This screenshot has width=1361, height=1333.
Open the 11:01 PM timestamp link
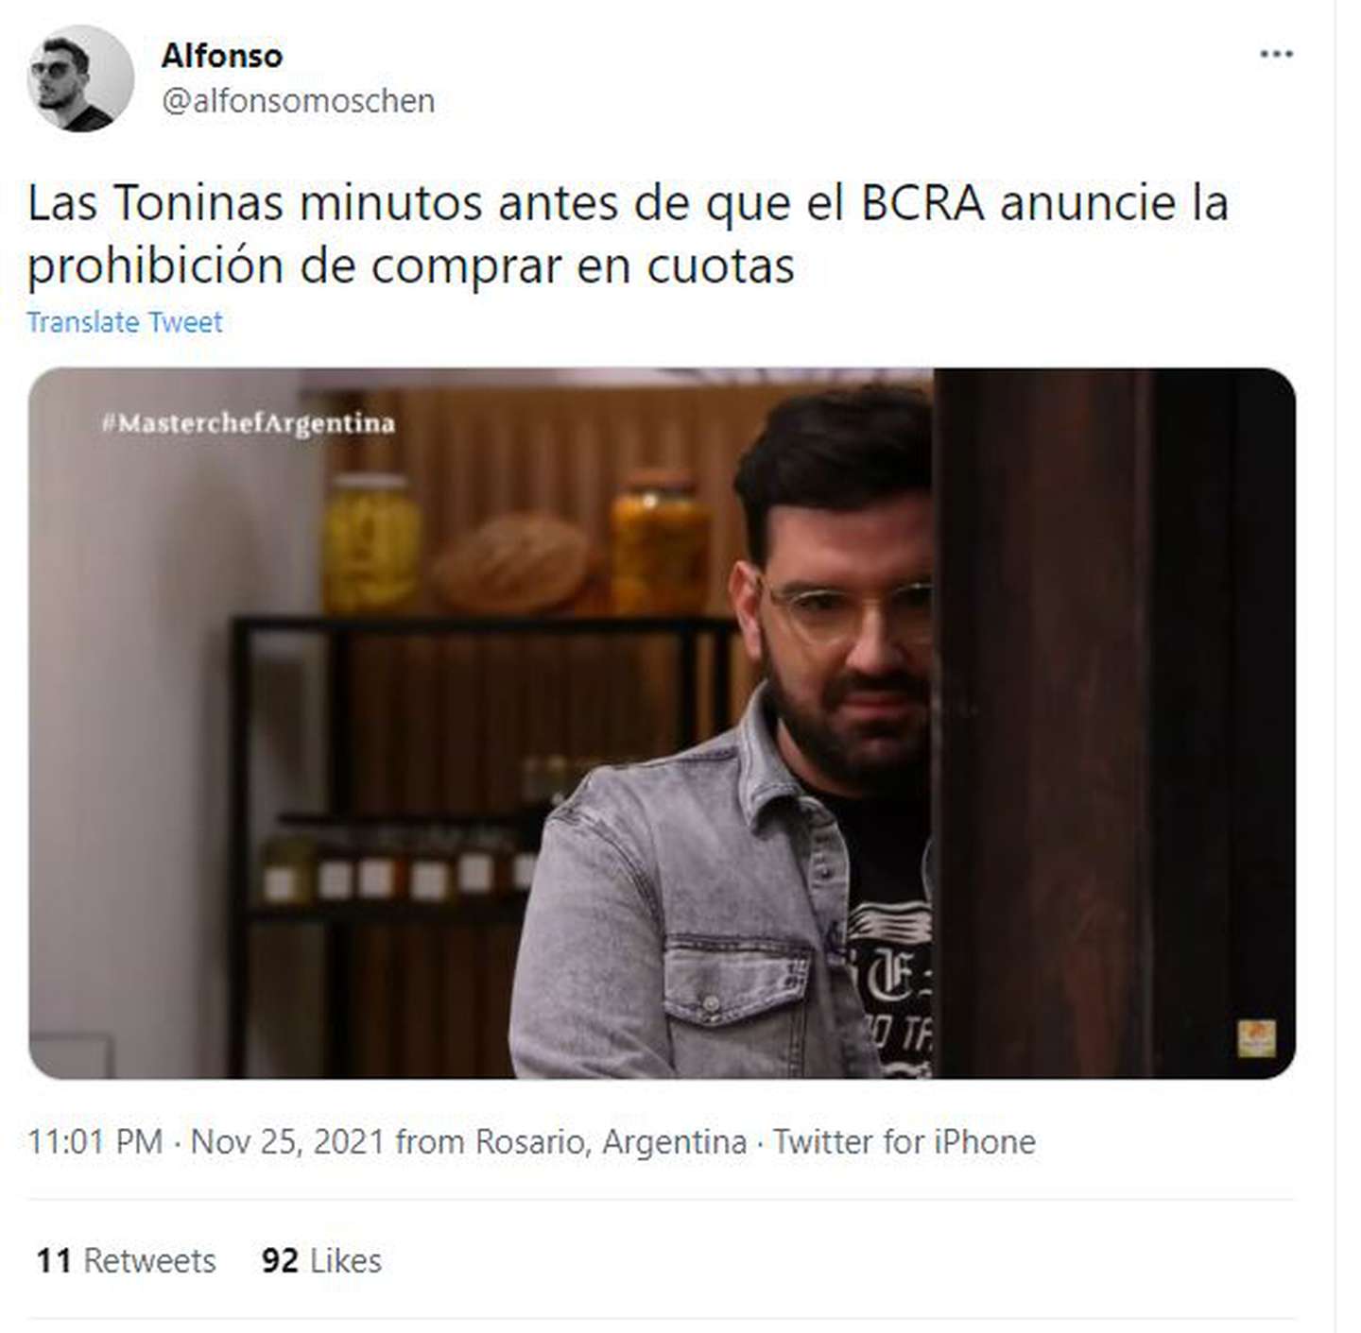point(95,1141)
